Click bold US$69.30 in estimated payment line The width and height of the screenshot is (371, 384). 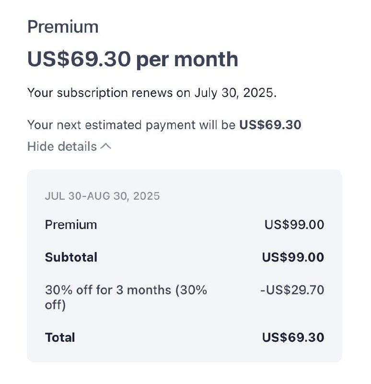[270, 125]
